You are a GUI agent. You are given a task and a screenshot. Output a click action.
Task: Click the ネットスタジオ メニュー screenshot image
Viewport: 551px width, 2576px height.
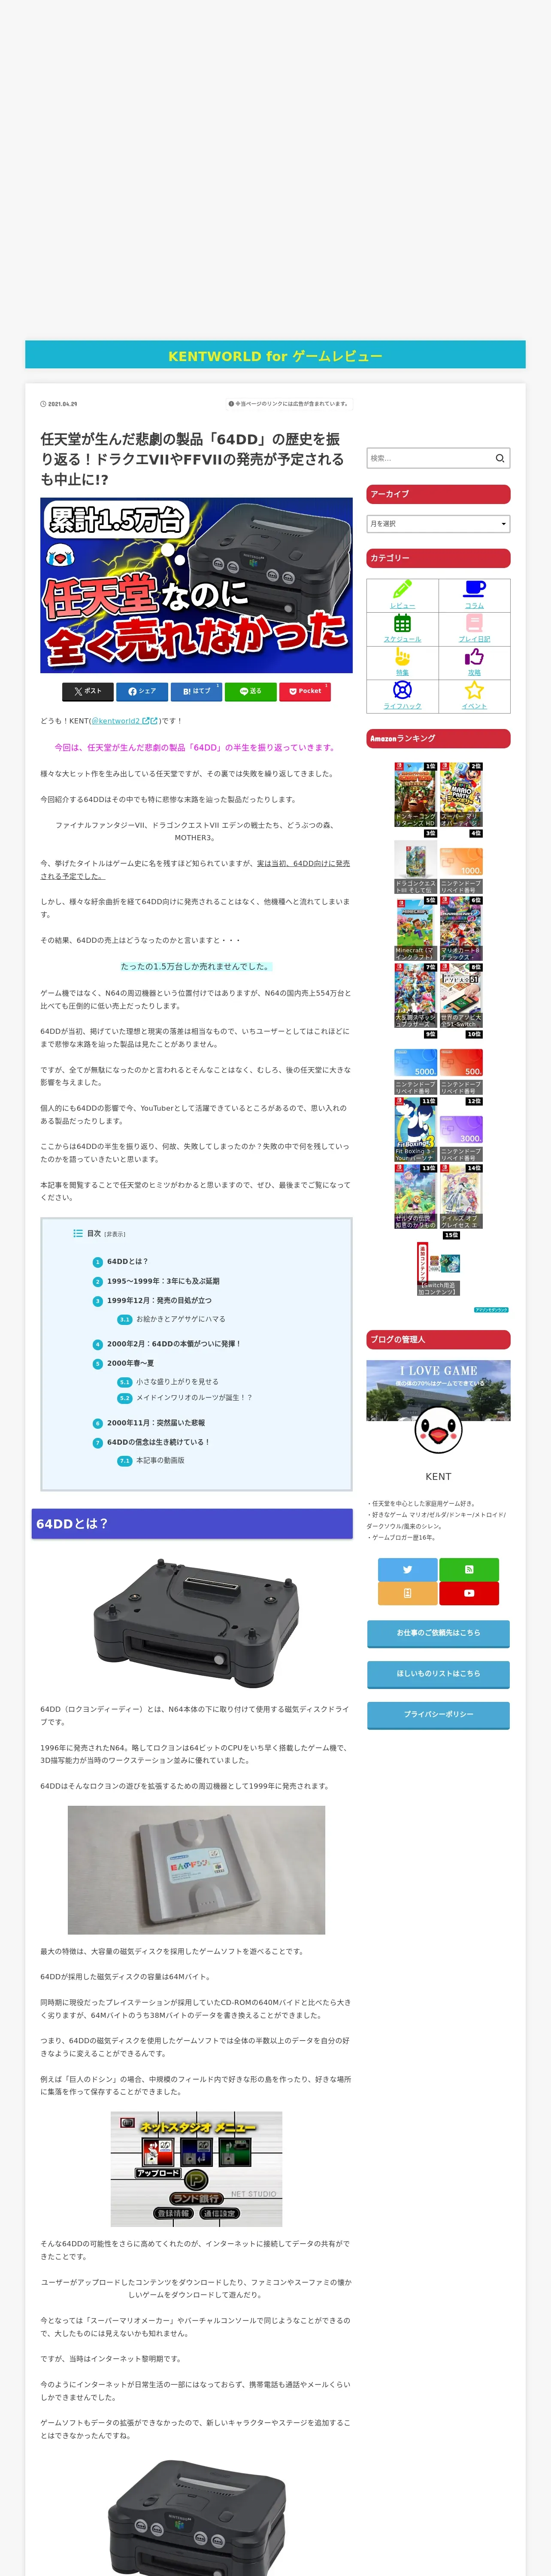(x=196, y=2169)
